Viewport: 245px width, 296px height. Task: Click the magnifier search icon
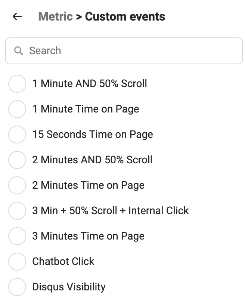[18, 51]
